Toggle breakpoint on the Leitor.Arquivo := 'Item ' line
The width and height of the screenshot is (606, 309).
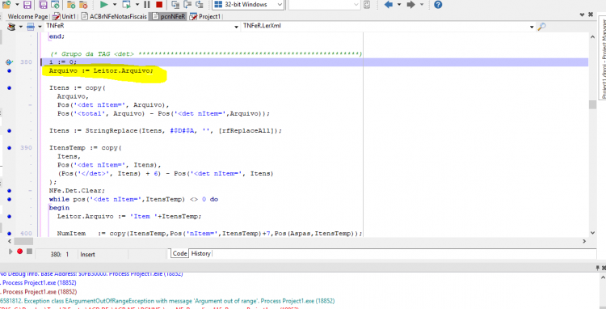click(9, 217)
